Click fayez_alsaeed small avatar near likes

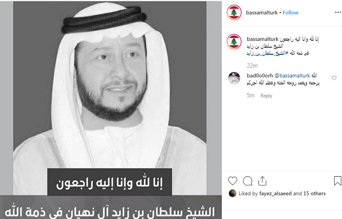233,193
